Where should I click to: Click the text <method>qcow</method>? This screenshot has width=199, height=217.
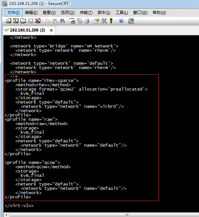[x=43, y=167]
